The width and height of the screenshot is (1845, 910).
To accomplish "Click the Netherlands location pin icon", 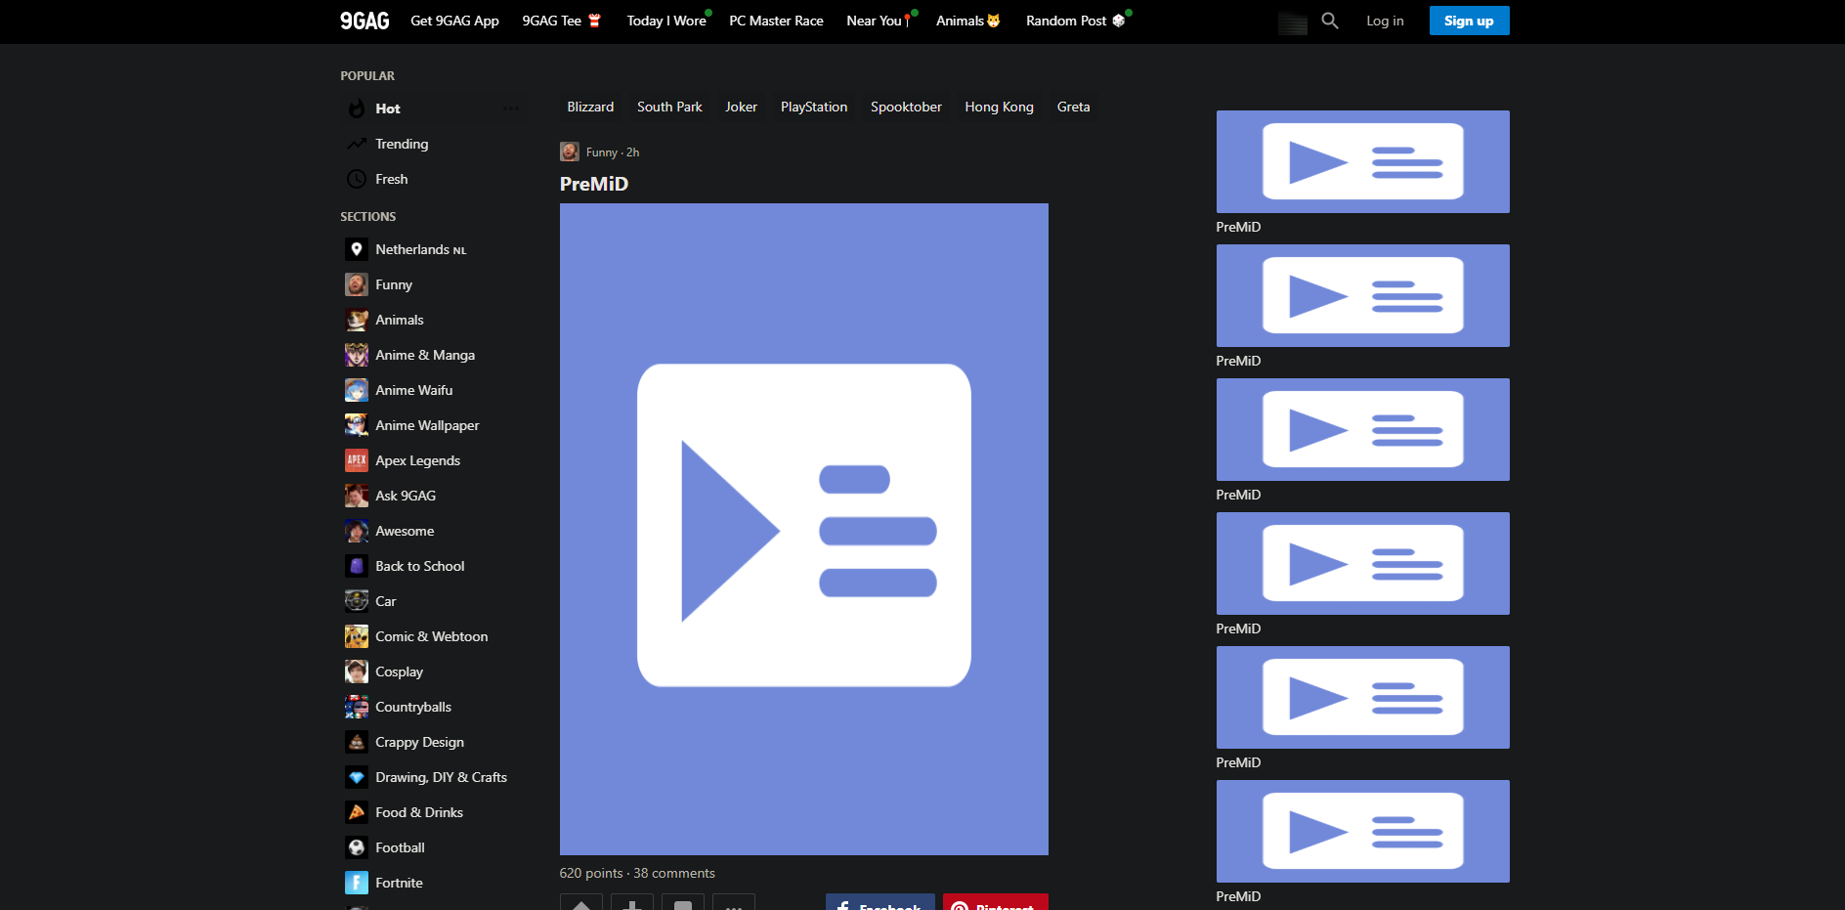I will click(x=357, y=249).
